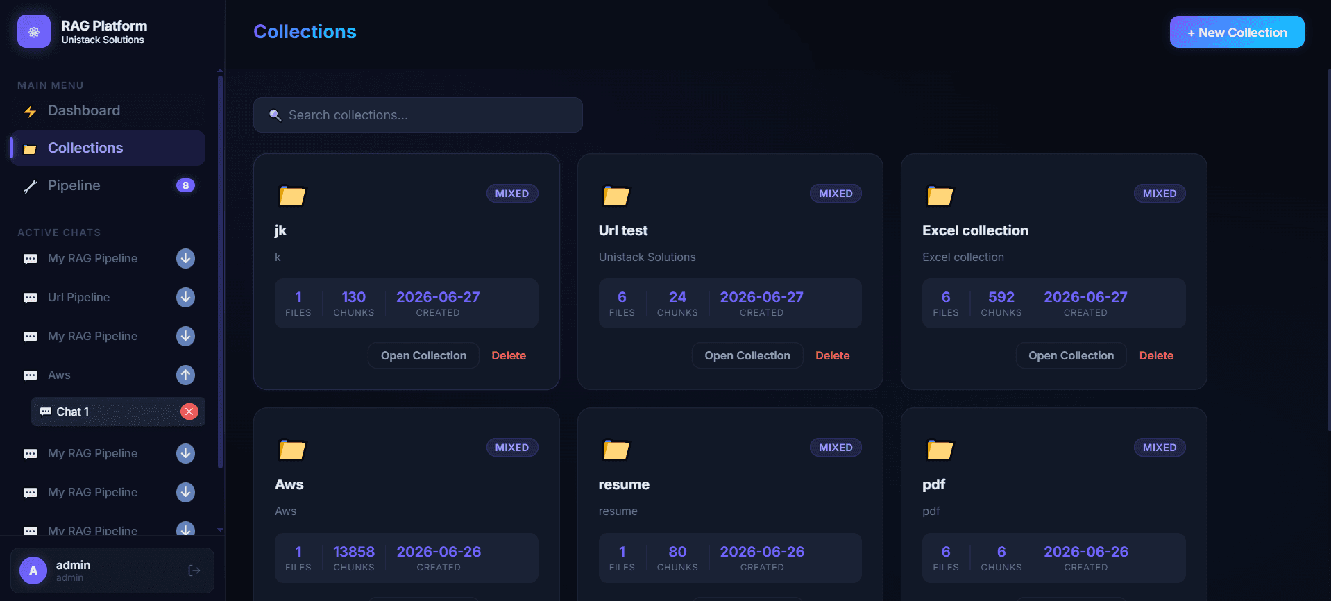Expand the Url Pipeline chat arrow
This screenshot has width=1331, height=601.
pos(185,297)
